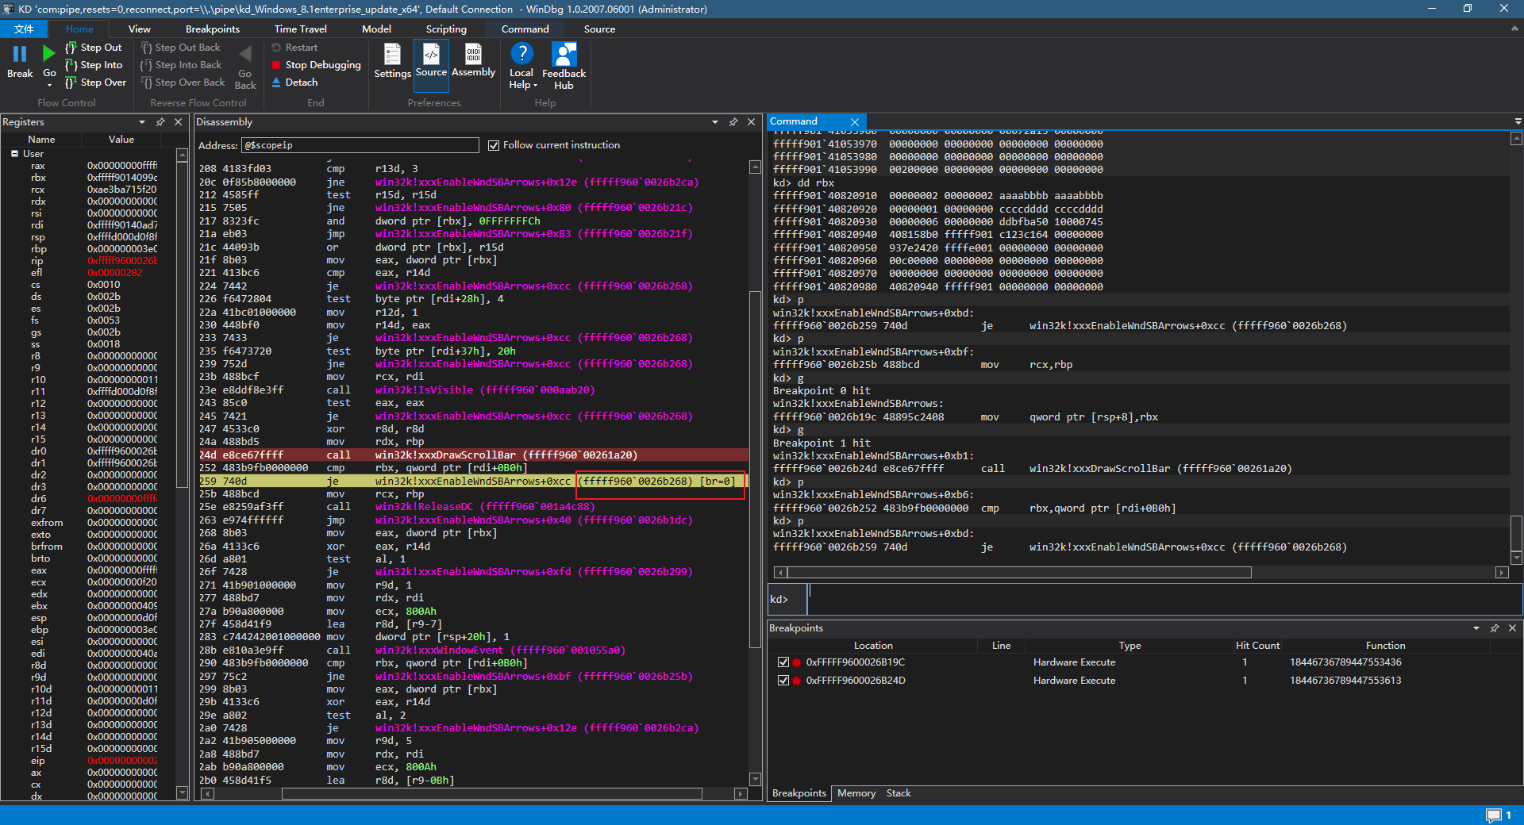
Task: Open Breakpoints panel options dropdown
Action: coord(1476,628)
